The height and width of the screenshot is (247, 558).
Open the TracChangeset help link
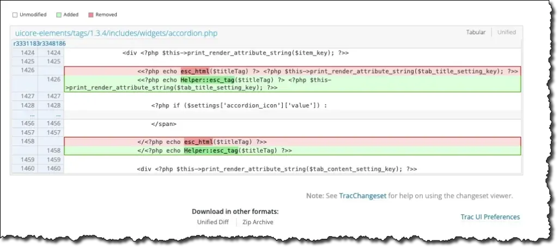coord(362,196)
